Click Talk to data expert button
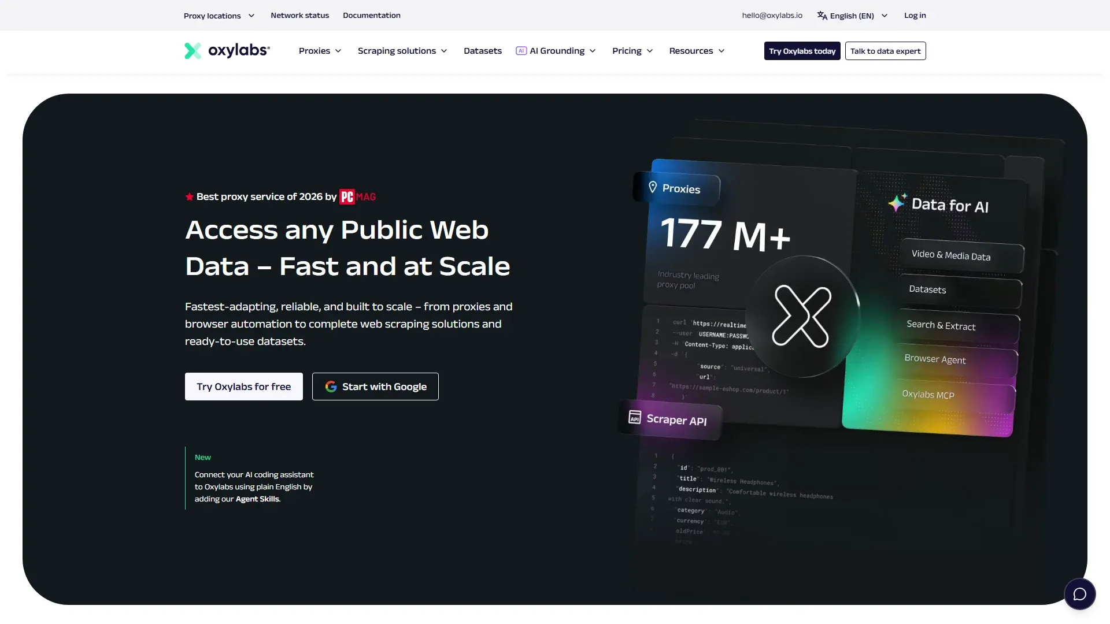 pyautogui.click(x=886, y=51)
